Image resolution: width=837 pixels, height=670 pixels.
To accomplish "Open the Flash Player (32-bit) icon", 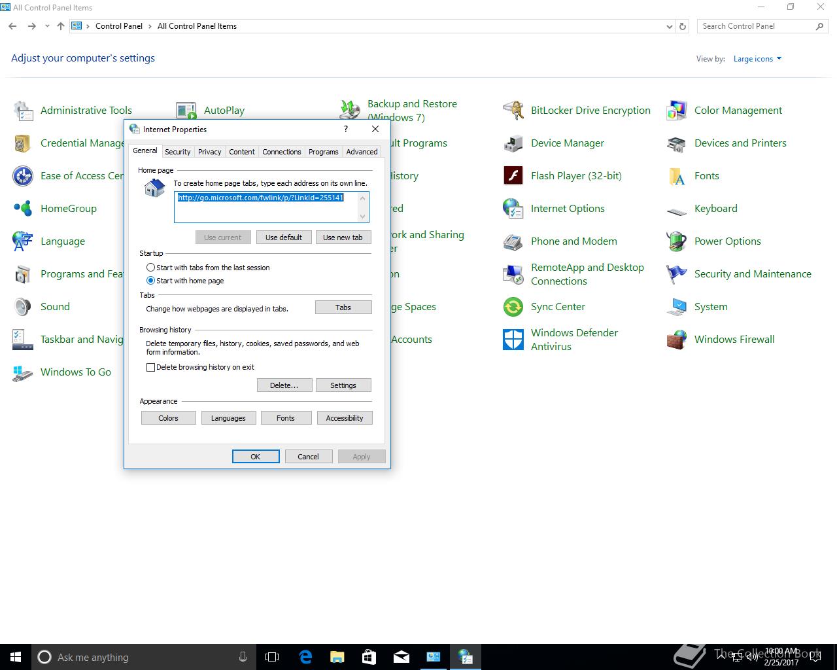I will click(x=513, y=176).
